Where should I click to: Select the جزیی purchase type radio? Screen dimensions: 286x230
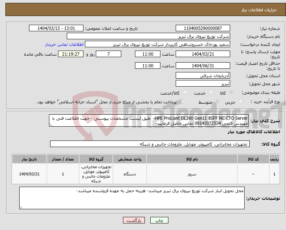click(x=241, y=102)
